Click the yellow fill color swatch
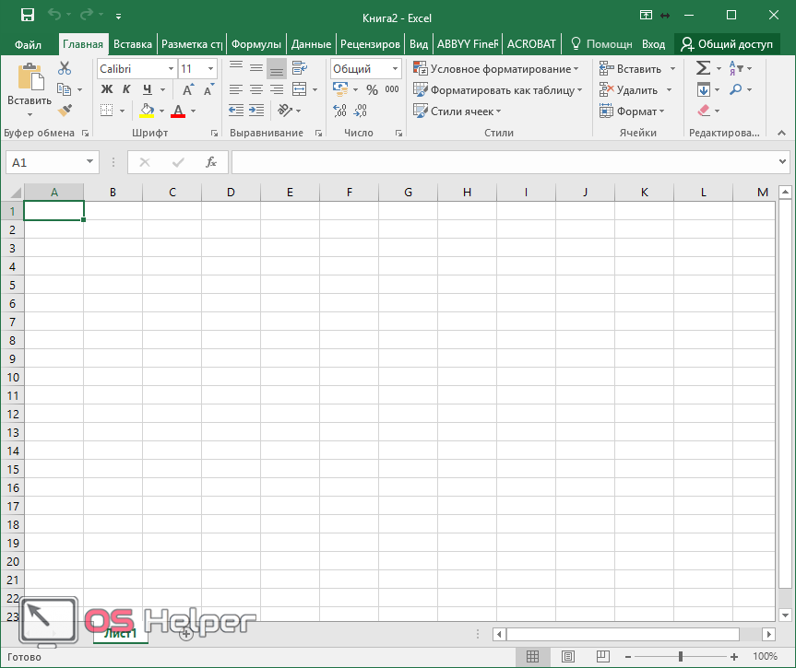The width and height of the screenshot is (796, 668). (x=147, y=111)
